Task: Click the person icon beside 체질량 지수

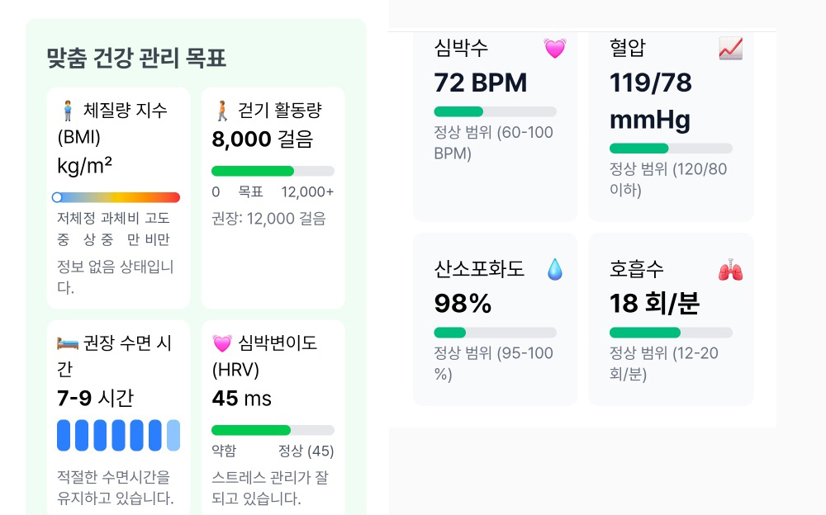Action: (x=68, y=111)
